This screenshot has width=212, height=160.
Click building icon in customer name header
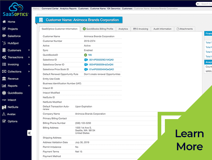tap(41, 20)
